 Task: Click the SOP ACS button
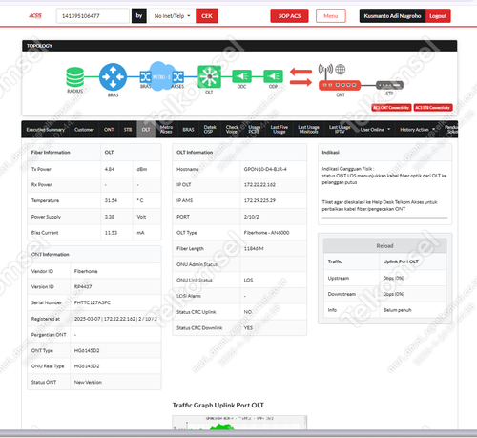(x=289, y=16)
